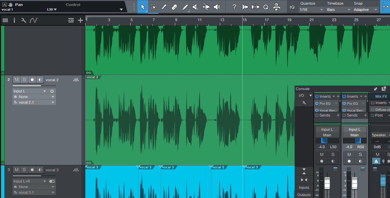
Task: Add an insert to first console channel
Action: (x=338, y=96)
